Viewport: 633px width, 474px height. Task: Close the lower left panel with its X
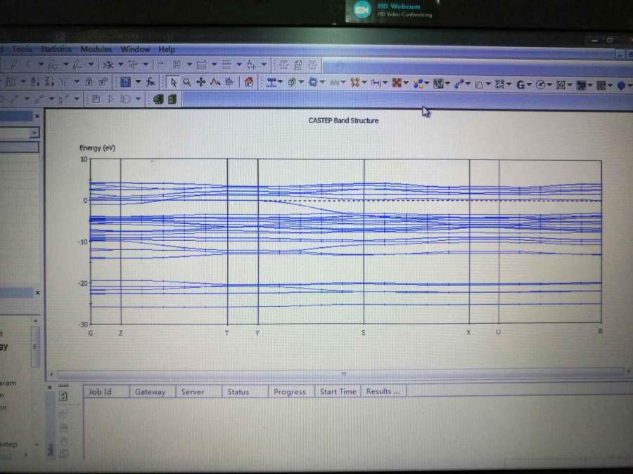(x=37, y=293)
